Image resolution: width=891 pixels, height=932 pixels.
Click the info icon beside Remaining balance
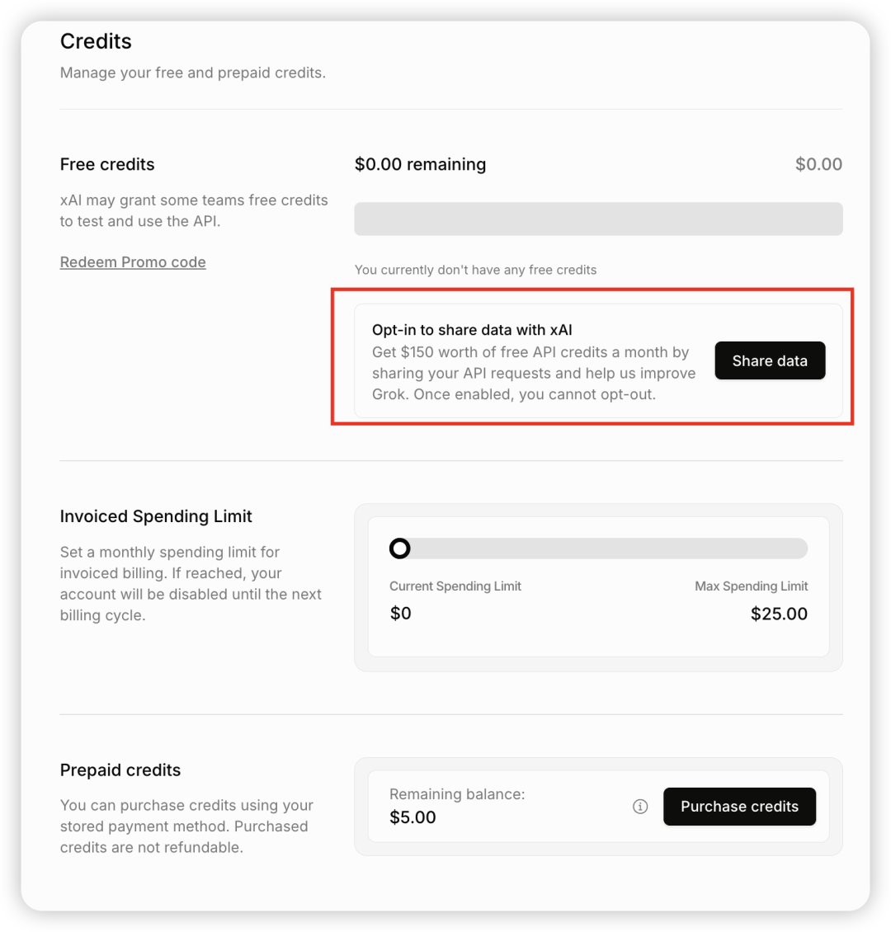click(640, 807)
